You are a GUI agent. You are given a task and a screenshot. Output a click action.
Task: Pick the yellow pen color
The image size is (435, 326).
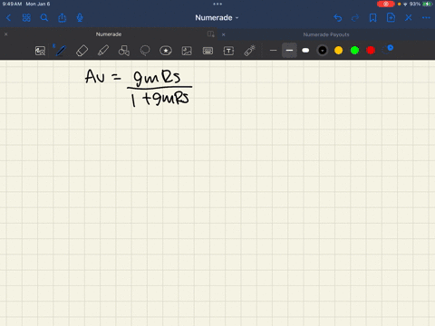(x=339, y=51)
